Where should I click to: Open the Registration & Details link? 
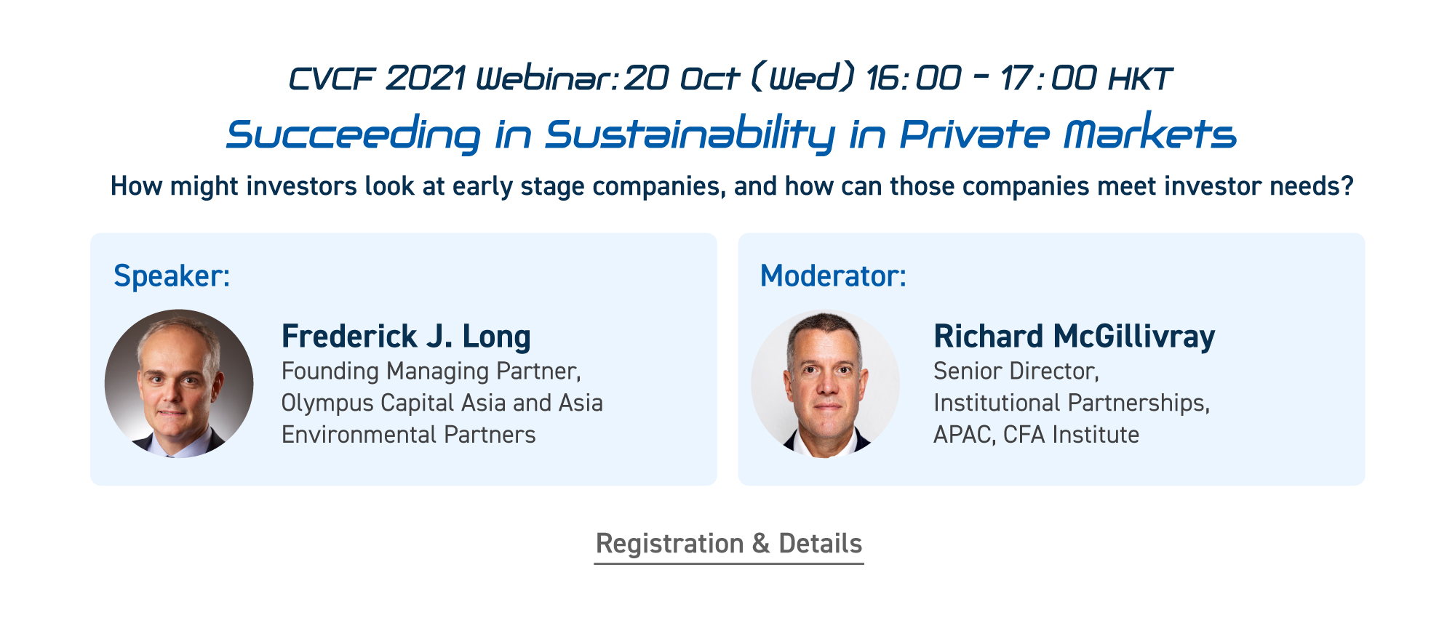click(x=729, y=544)
